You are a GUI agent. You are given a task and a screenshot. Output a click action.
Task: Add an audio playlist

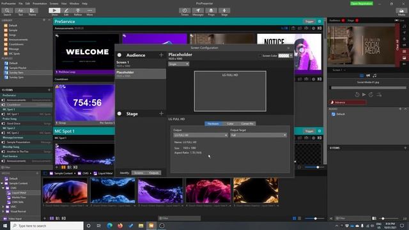[x=400, y=109]
